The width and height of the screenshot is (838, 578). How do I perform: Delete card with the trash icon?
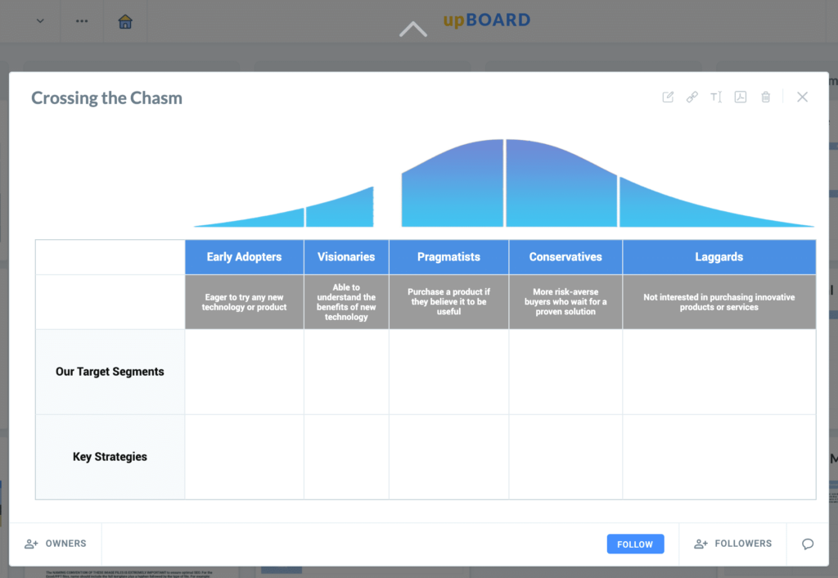click(766, 97)
